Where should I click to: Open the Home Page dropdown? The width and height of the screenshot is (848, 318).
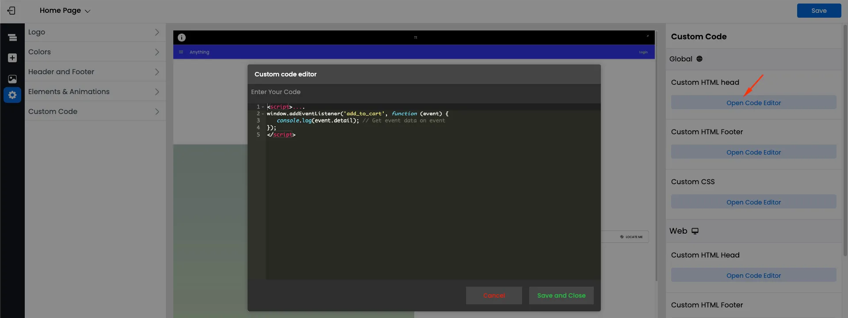65,11
